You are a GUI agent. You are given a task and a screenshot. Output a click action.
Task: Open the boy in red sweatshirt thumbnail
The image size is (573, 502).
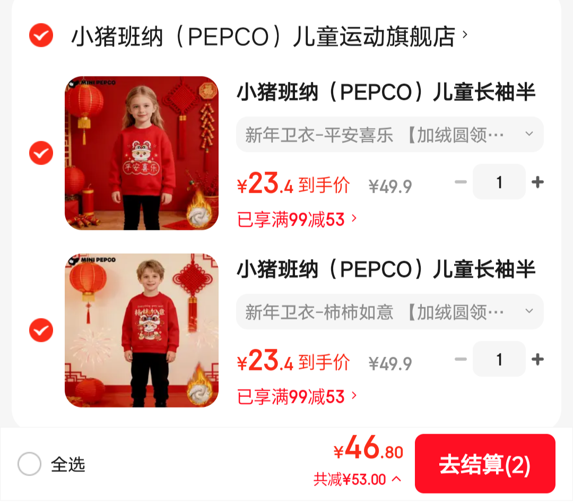coord(142,330)
